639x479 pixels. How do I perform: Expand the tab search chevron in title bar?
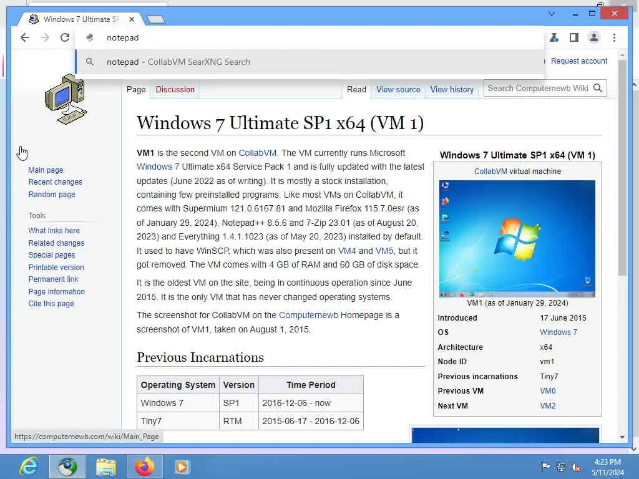552,14
